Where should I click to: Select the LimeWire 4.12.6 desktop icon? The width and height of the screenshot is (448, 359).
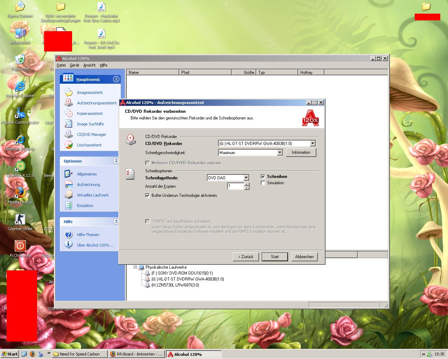click(20, 166)
